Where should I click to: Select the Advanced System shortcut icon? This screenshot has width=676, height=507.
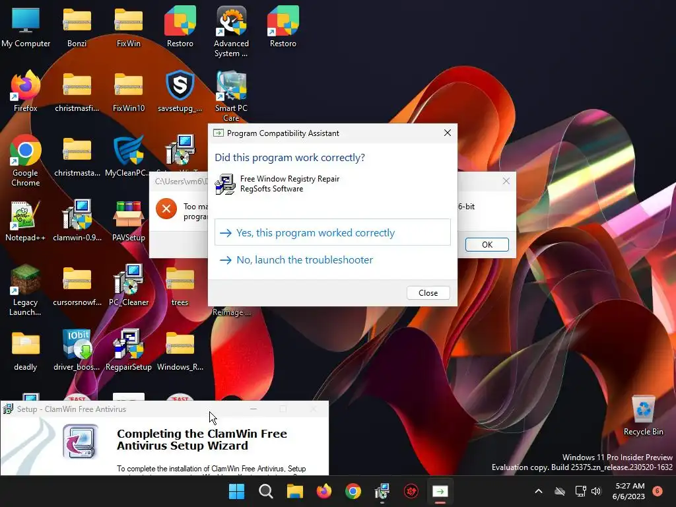[x=232, y=31]
